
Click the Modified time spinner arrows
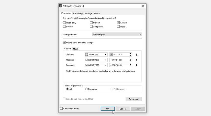(130, 60)
